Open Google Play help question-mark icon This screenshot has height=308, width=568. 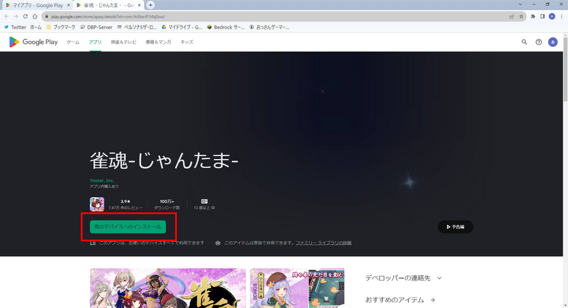tap(539, 42)
